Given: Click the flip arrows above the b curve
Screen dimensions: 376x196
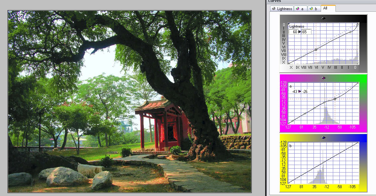Looking at the screenshot, I should tap(323, 138).
